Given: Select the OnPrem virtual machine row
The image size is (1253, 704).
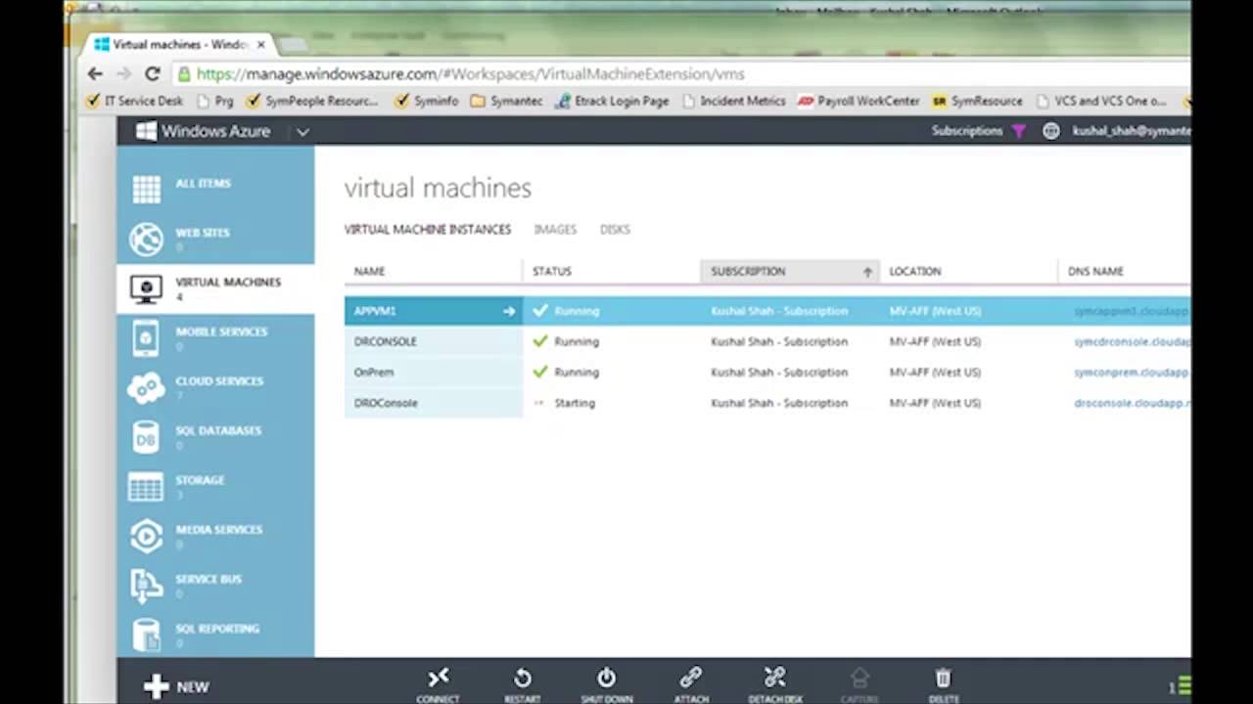Looking at the screenshot, I should click(x=767, y=372).
